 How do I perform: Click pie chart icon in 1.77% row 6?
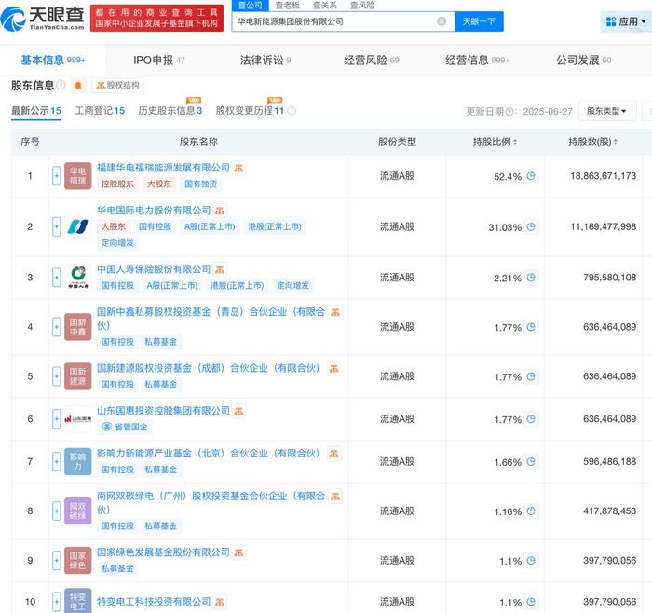(x=531, y=419)
